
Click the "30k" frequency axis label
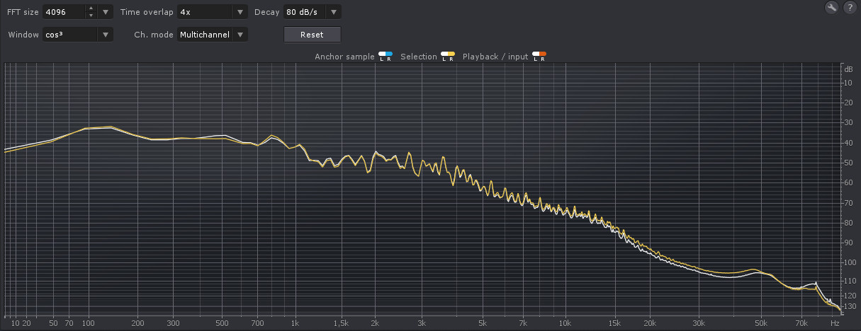(699, 323)
